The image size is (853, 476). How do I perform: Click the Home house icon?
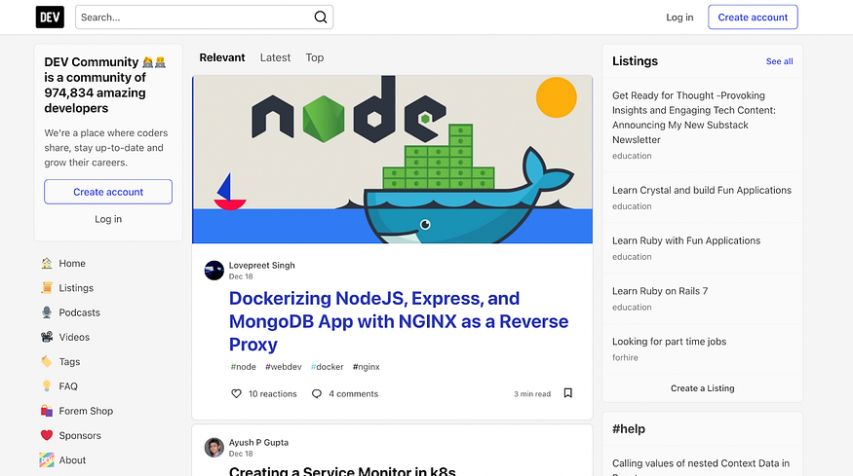[47, 264]
